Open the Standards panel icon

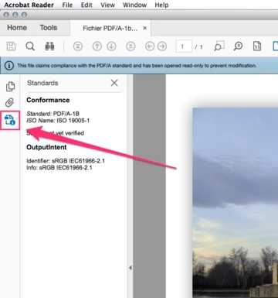point(10,120)
